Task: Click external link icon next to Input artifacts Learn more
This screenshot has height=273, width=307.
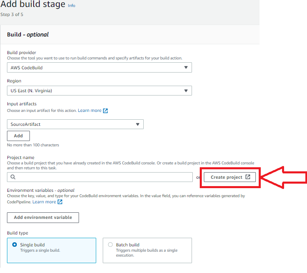Action: [105, 111]
